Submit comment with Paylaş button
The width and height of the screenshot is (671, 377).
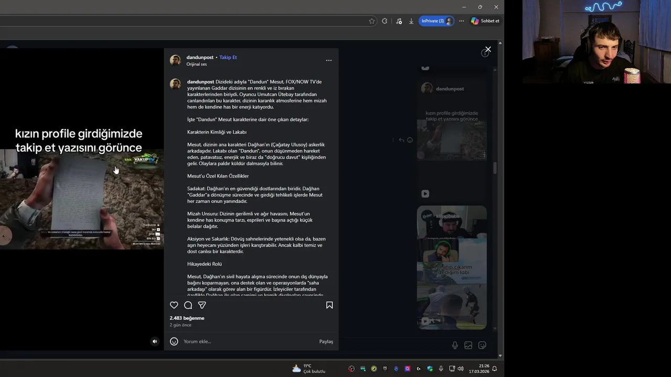[x=326, y=341]
